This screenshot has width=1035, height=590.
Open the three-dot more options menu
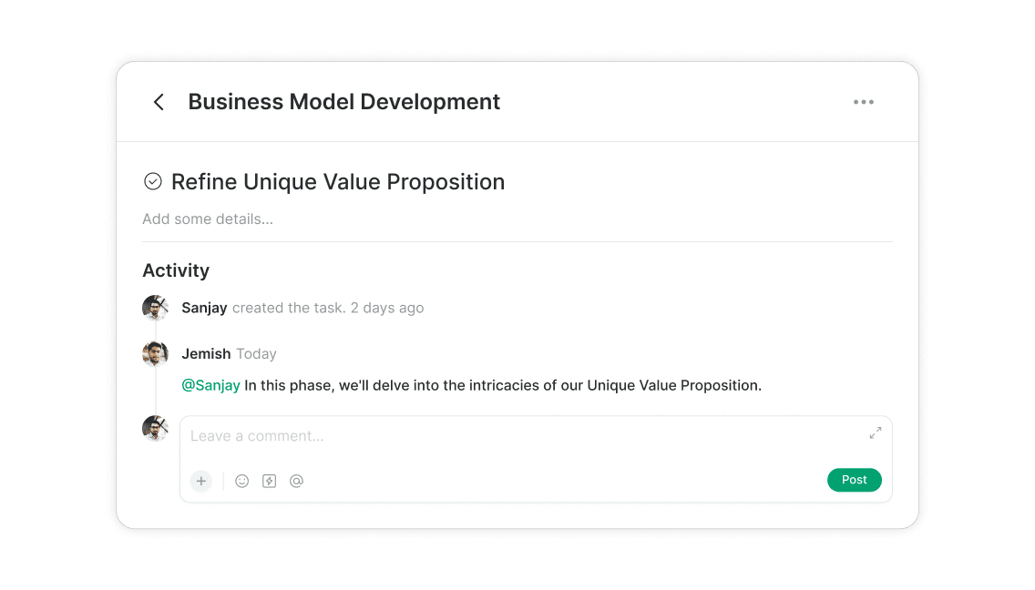point(863,102)
